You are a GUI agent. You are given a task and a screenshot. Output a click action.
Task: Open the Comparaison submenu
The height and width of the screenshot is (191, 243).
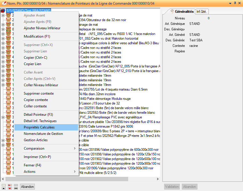46,148
